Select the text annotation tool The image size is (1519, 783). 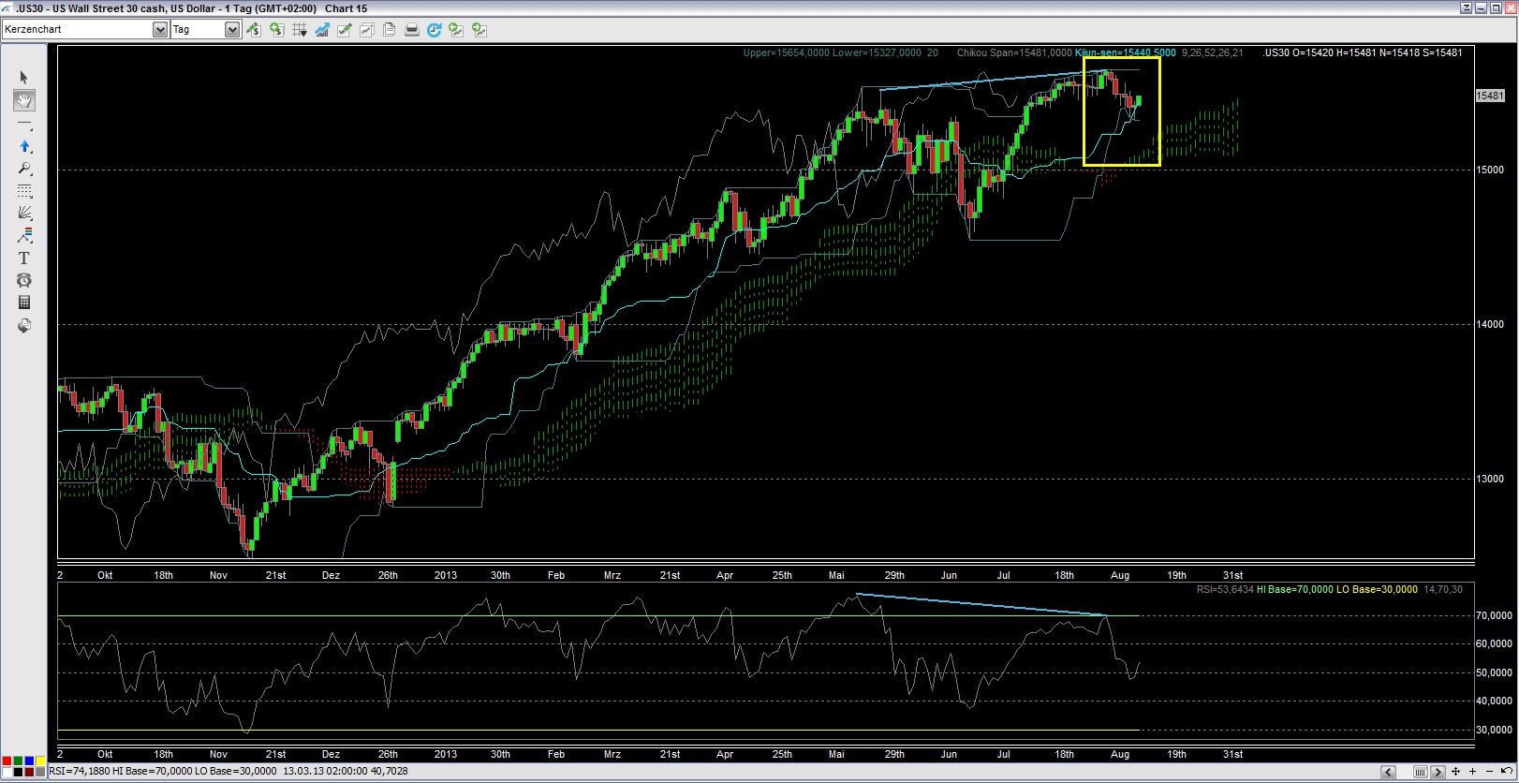tap(24, 259)
